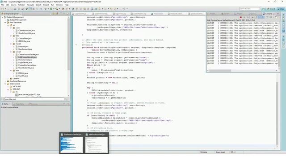Select the UserInfoServlet editor tab
The width and height of the screenshot is (286, 160).
tap(100, 14)
